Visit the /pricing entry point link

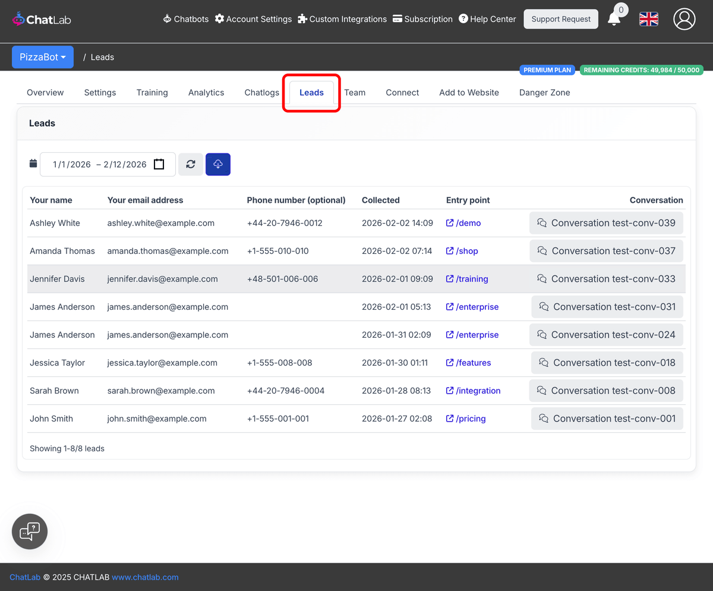pos(466,418)
